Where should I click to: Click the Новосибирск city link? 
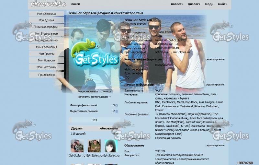point(163,65)
